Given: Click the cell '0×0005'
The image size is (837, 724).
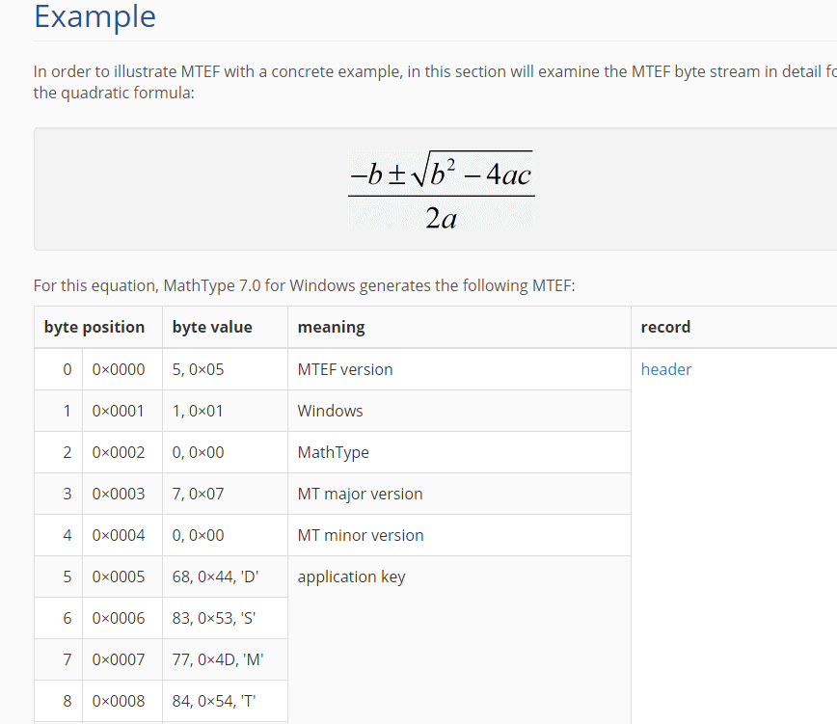Looking at the screenshot, I should [x=122, y=577].
